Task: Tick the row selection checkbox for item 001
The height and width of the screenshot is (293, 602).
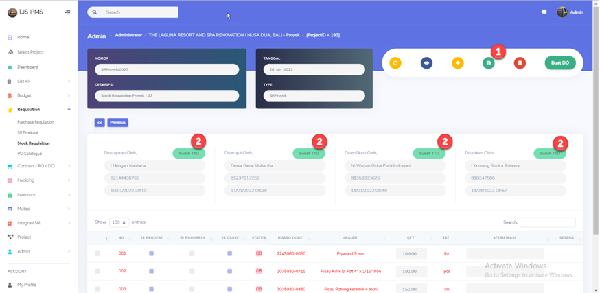Action: (97, 254)
